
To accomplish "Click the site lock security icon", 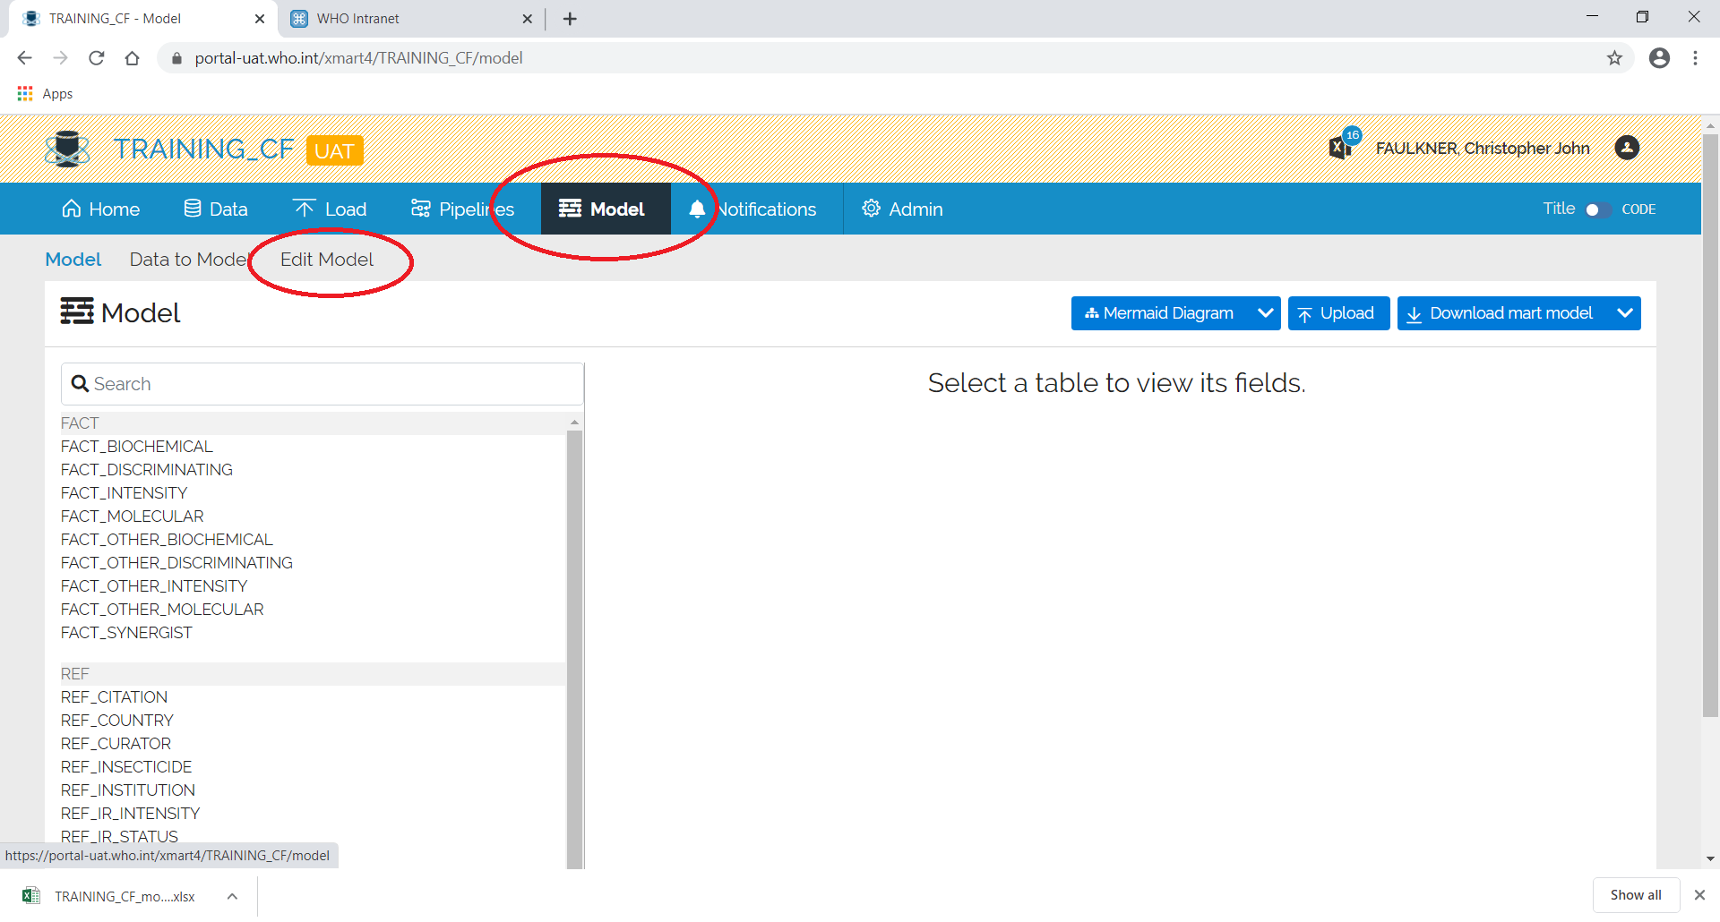I will 176,58.
